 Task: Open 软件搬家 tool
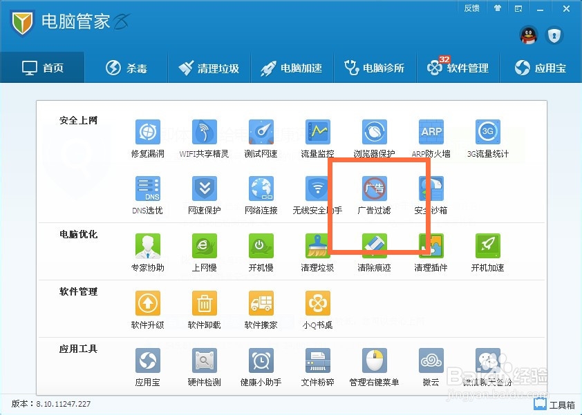261,310
